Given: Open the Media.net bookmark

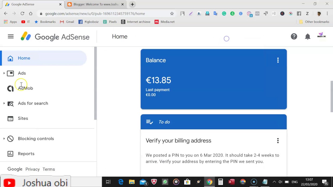Looking at the screenshot, I should click(x=164, y=22).
